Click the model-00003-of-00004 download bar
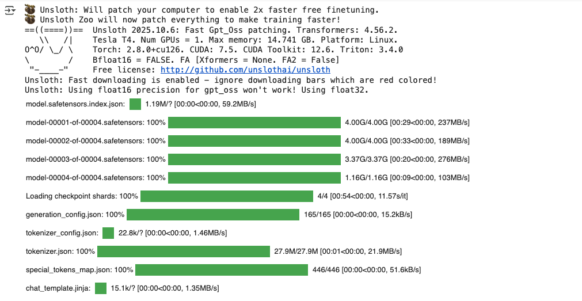The width and height of the screenshot is (582, 301). pyautogui.click(x=254, y=159)
